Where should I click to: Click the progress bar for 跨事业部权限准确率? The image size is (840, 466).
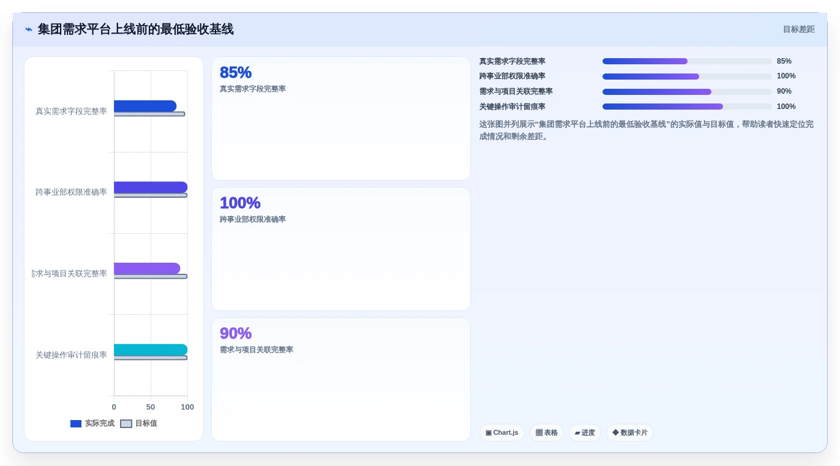[x=687, y=77]
